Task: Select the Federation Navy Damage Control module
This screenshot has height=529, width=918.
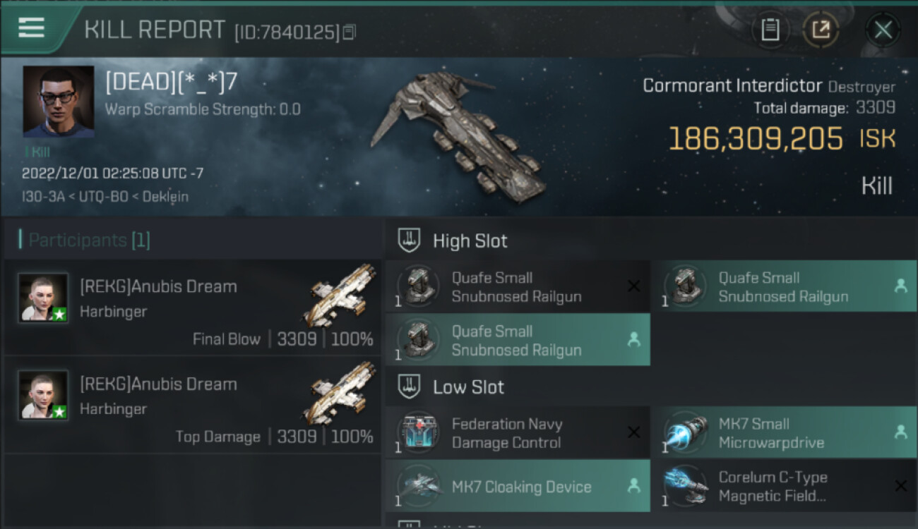Action: [x=518, y=433]
